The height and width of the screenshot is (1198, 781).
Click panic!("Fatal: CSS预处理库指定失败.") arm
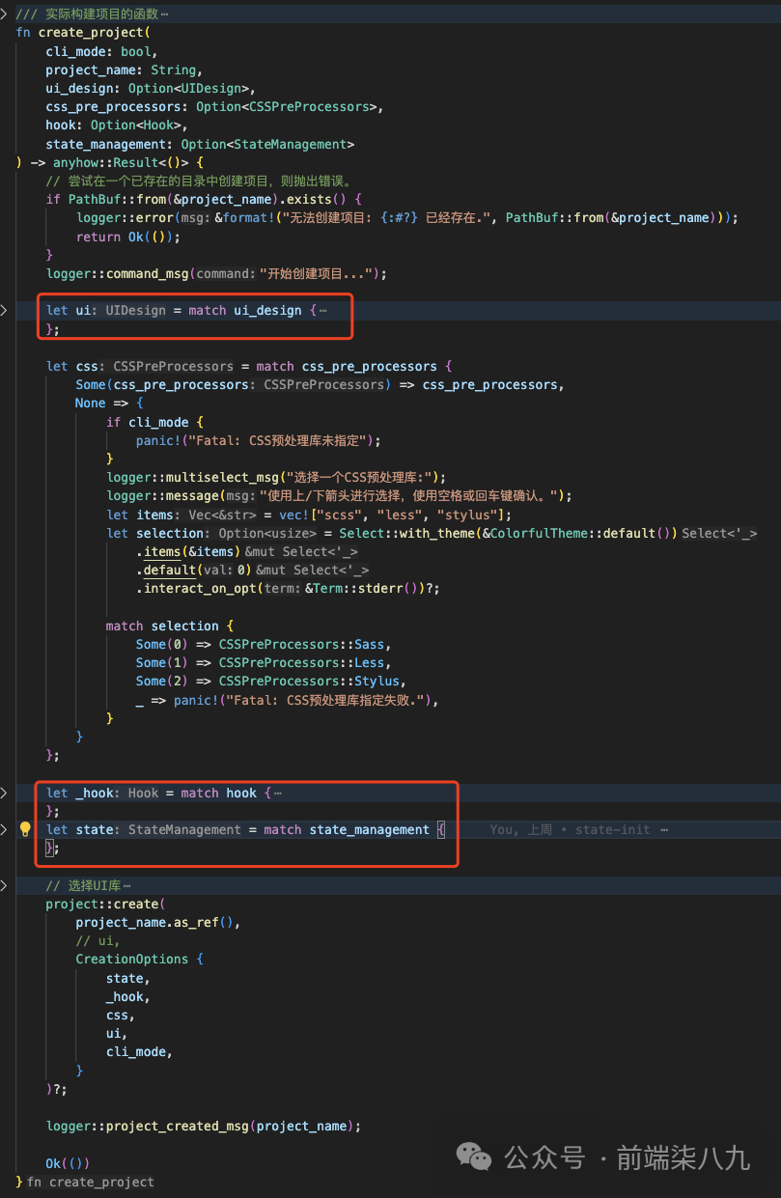pyautogui.click(x=288, y=700)
